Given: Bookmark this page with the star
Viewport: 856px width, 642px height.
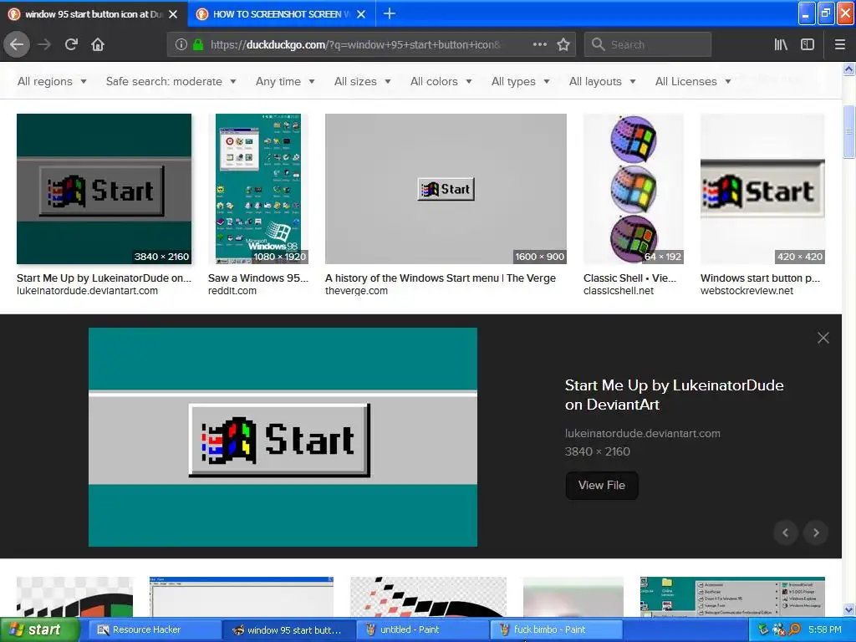Looking at the screenshot, I should [x=563, y=44].
